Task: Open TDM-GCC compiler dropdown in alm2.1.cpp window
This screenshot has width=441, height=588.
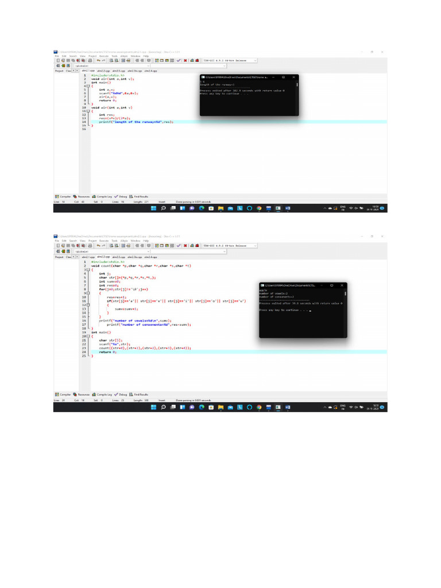Action: click(x=256, y=60)
